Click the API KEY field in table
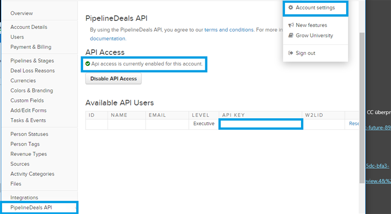 point(261,124)
